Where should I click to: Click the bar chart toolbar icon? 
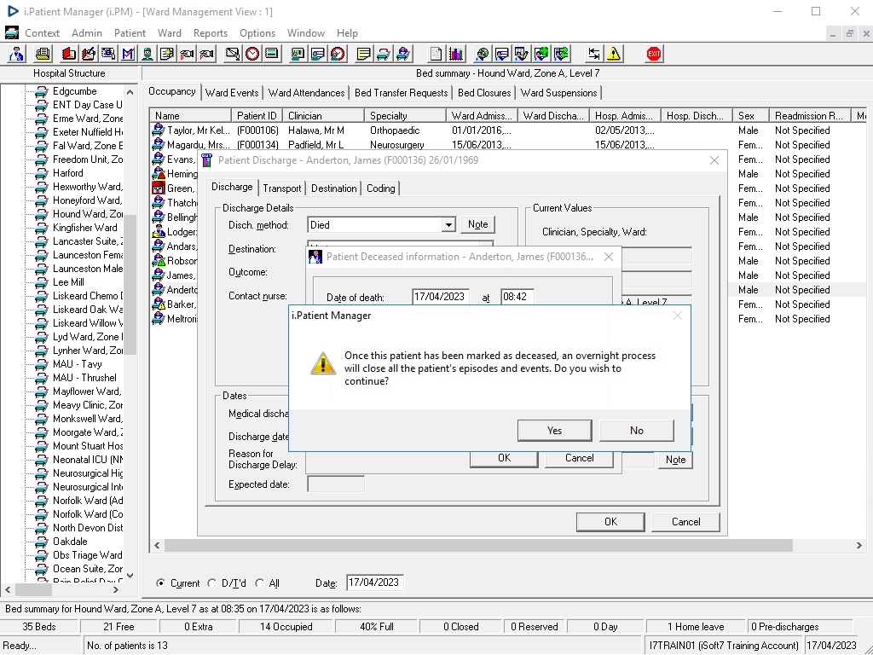(x=456, y=54)
